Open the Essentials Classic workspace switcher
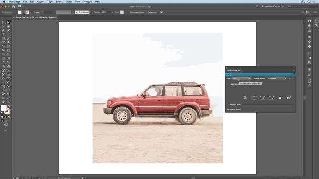This screenshot has width=319, height=179. pos(273,6)
